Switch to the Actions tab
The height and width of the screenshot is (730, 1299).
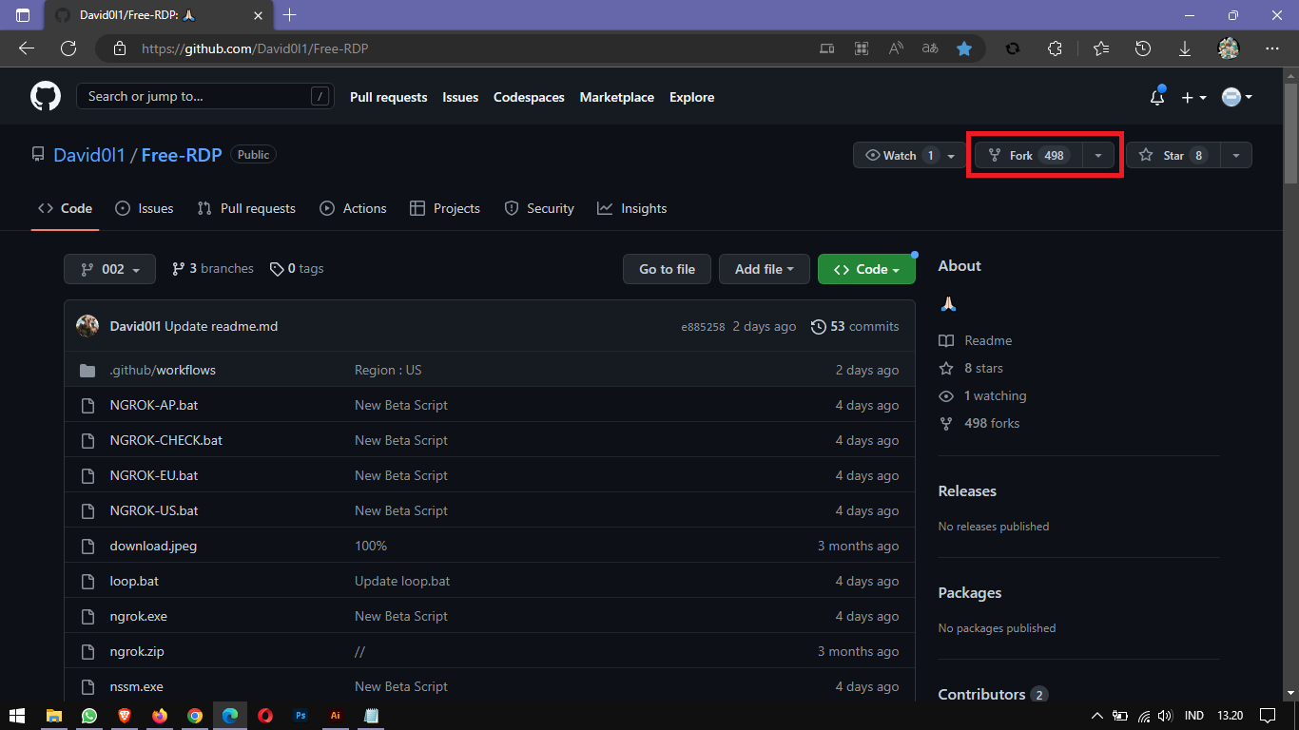[353, 208]
